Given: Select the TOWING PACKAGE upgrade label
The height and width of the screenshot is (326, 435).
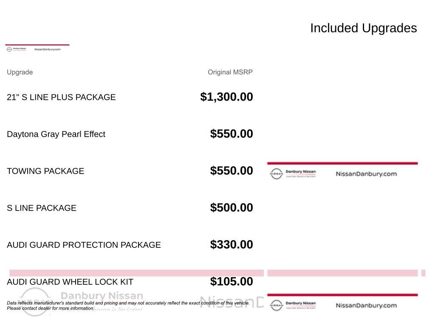Looking at the screenshot, I should click(45, 171).
